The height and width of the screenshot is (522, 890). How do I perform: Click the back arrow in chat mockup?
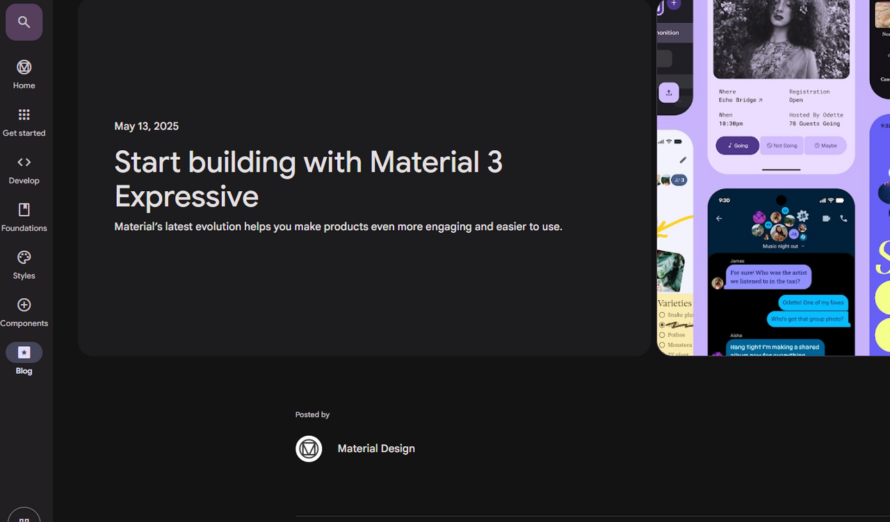(x=719, y=218)
